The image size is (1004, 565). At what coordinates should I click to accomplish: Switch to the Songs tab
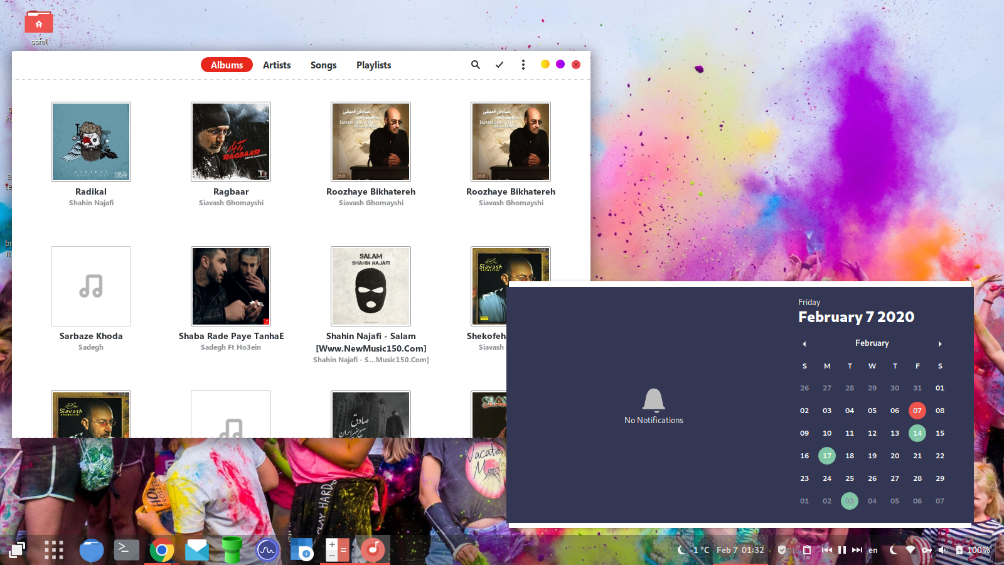323,65
